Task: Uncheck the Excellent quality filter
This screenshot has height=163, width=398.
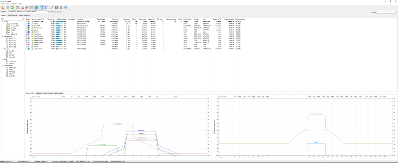Action: (x=7, y=24)
